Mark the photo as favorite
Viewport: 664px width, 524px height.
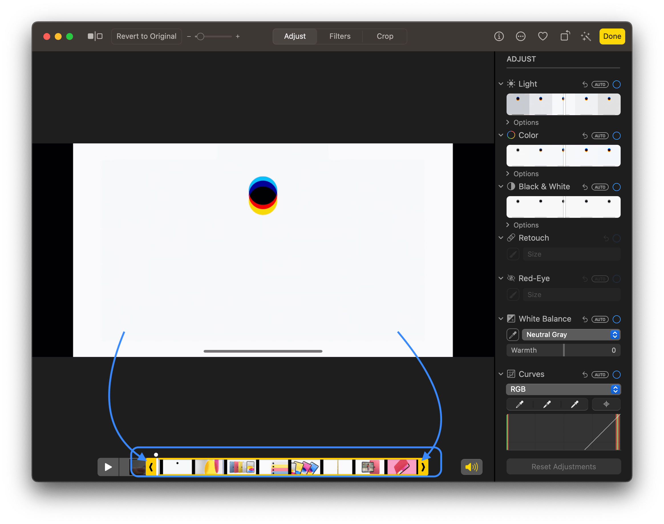[543, 36]
